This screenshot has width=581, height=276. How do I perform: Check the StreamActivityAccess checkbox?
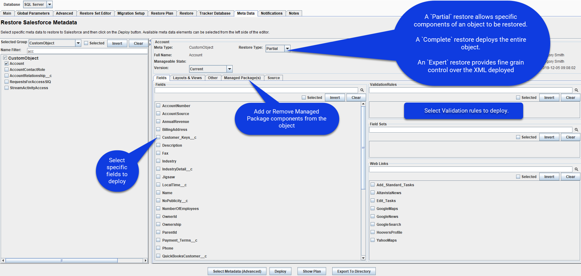(x=6, y=88)
